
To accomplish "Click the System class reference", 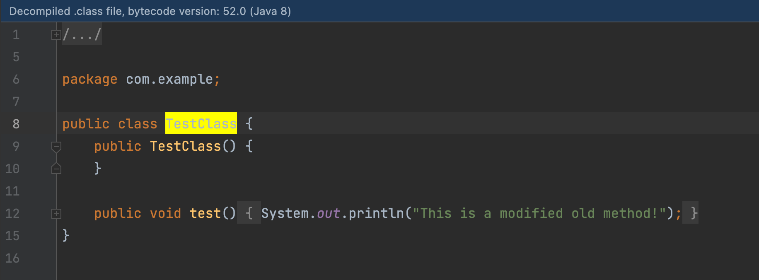I will click(x=285, y=213).
